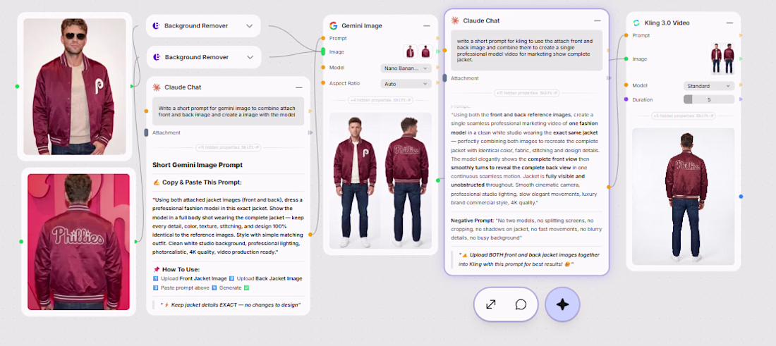Click into the Gemini-prompt Claude Chat text box
This screenshot has height=346, width=776.
[228, 111]
